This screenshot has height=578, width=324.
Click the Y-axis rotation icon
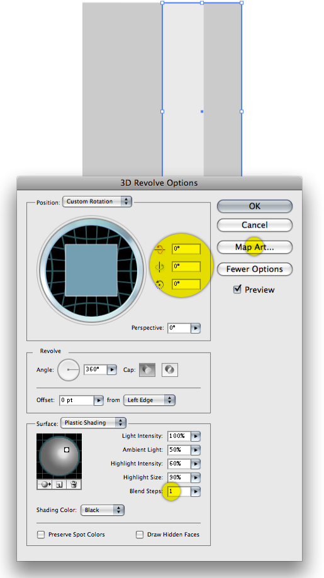pyautogui.click(x=159, y=266)
